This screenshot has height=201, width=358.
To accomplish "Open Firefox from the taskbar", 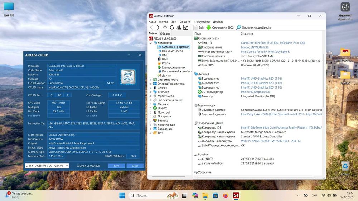I will pos(226,195).
